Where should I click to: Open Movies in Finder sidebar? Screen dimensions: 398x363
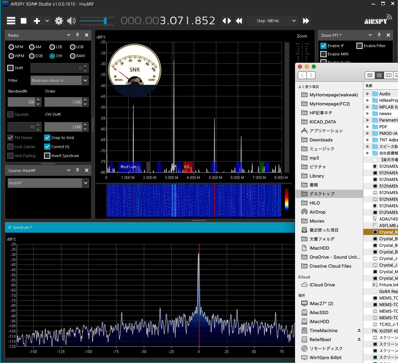[317, 221]
